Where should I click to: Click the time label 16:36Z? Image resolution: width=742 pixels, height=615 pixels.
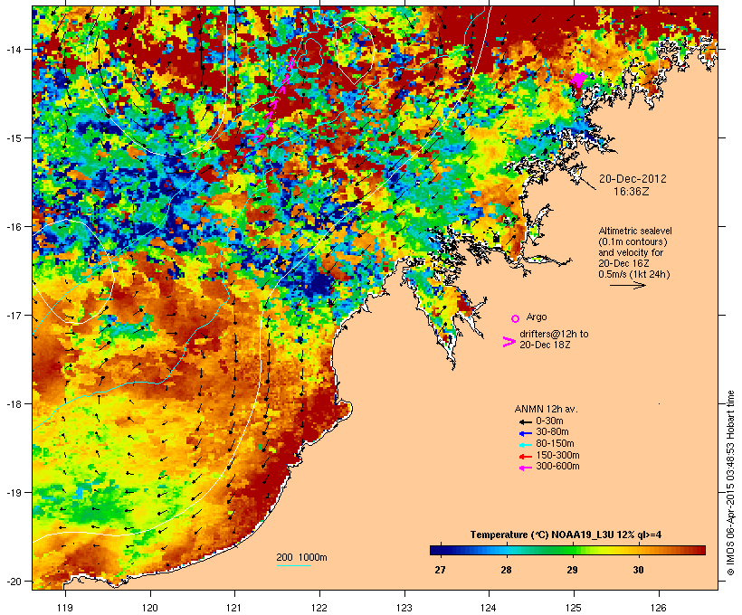[x=632, y=192]
